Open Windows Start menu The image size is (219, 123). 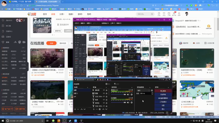3,121
